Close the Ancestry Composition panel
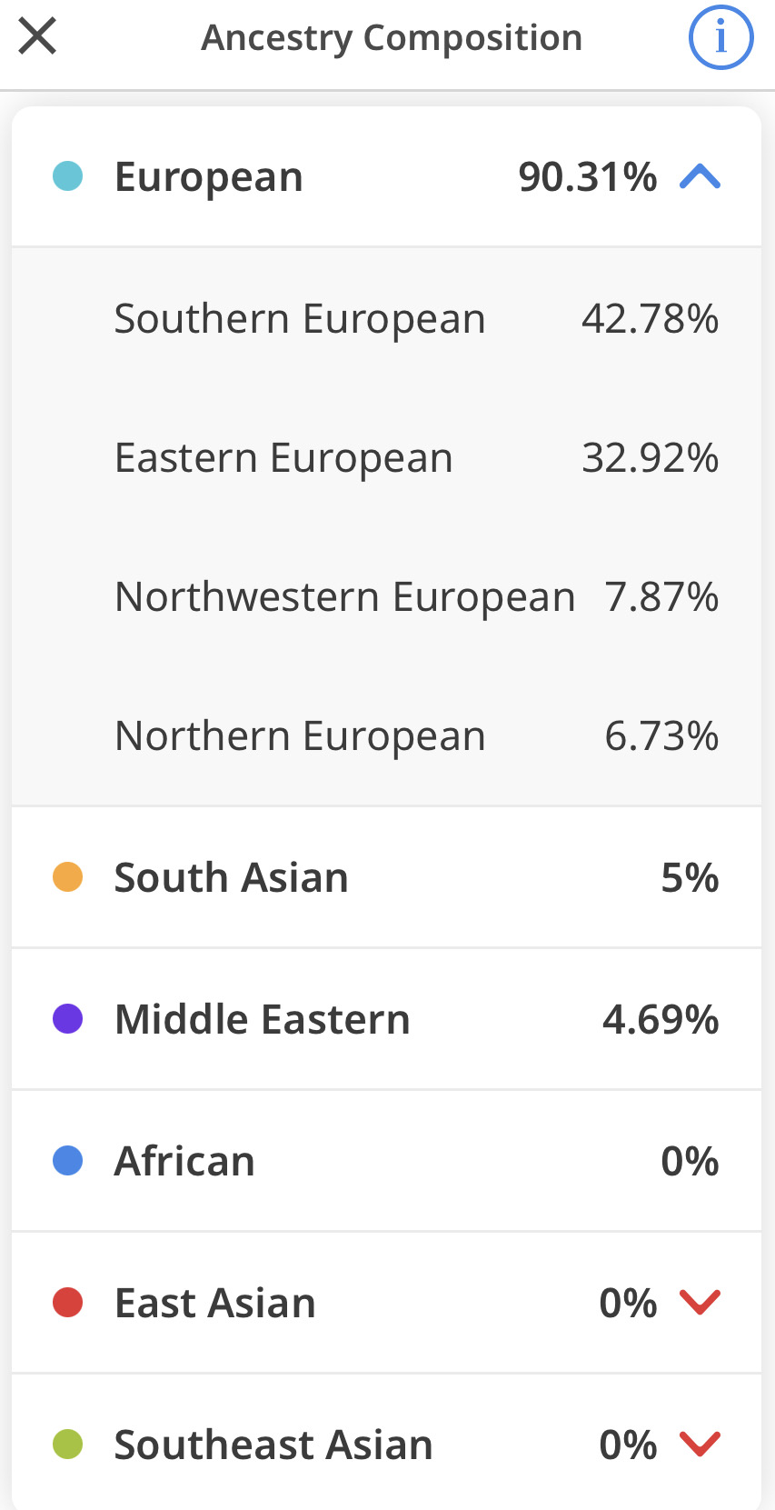 pyautogui.click(x=37, y=37)
